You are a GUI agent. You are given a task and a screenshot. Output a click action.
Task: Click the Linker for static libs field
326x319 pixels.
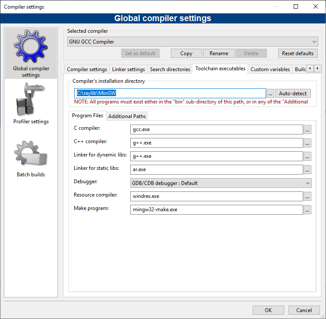click(216, 169)
